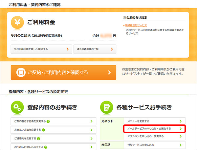Select ご契約者さま名義を変更する
The image size is (197, 150).
54,121
